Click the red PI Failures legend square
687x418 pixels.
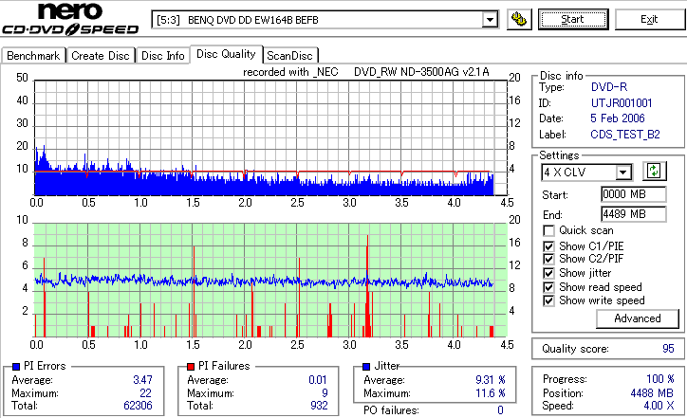[191, 367]
